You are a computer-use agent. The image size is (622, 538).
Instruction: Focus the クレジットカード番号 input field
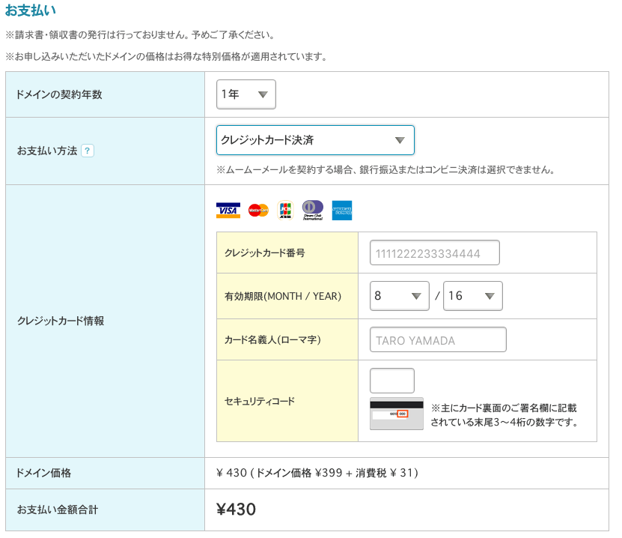[434, 253]
